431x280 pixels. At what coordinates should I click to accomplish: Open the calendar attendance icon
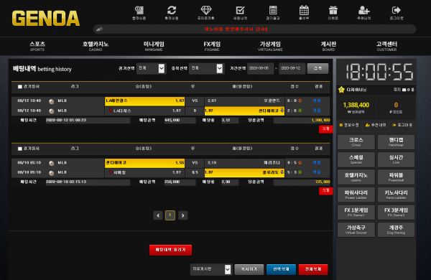click(x=304, y=11)
